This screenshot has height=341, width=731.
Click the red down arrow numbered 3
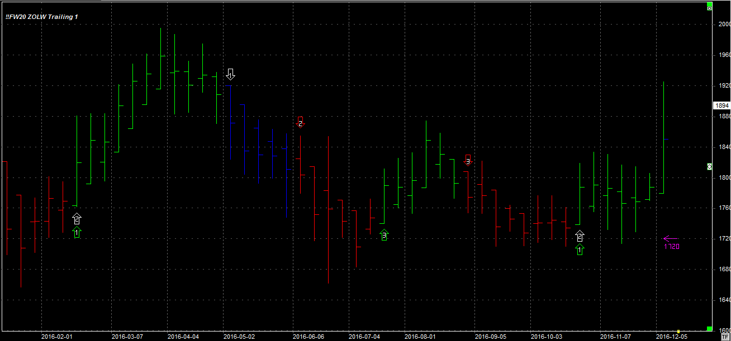tap(468, 161)
